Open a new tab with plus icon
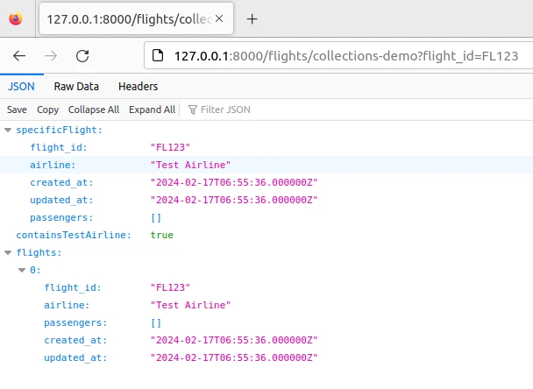Viewport: 533px width, 389px height. pos(252,18)
